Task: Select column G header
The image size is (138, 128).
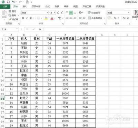Action: (x=102, y=35)
